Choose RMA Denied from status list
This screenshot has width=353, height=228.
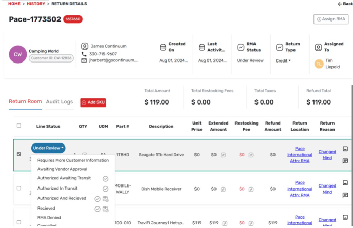click(49, 218)
